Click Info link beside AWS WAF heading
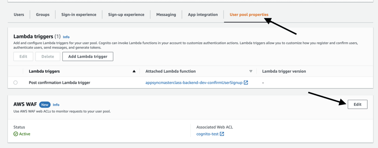Image resolution: width=378 pixels, height=148 pixels. 56,105
